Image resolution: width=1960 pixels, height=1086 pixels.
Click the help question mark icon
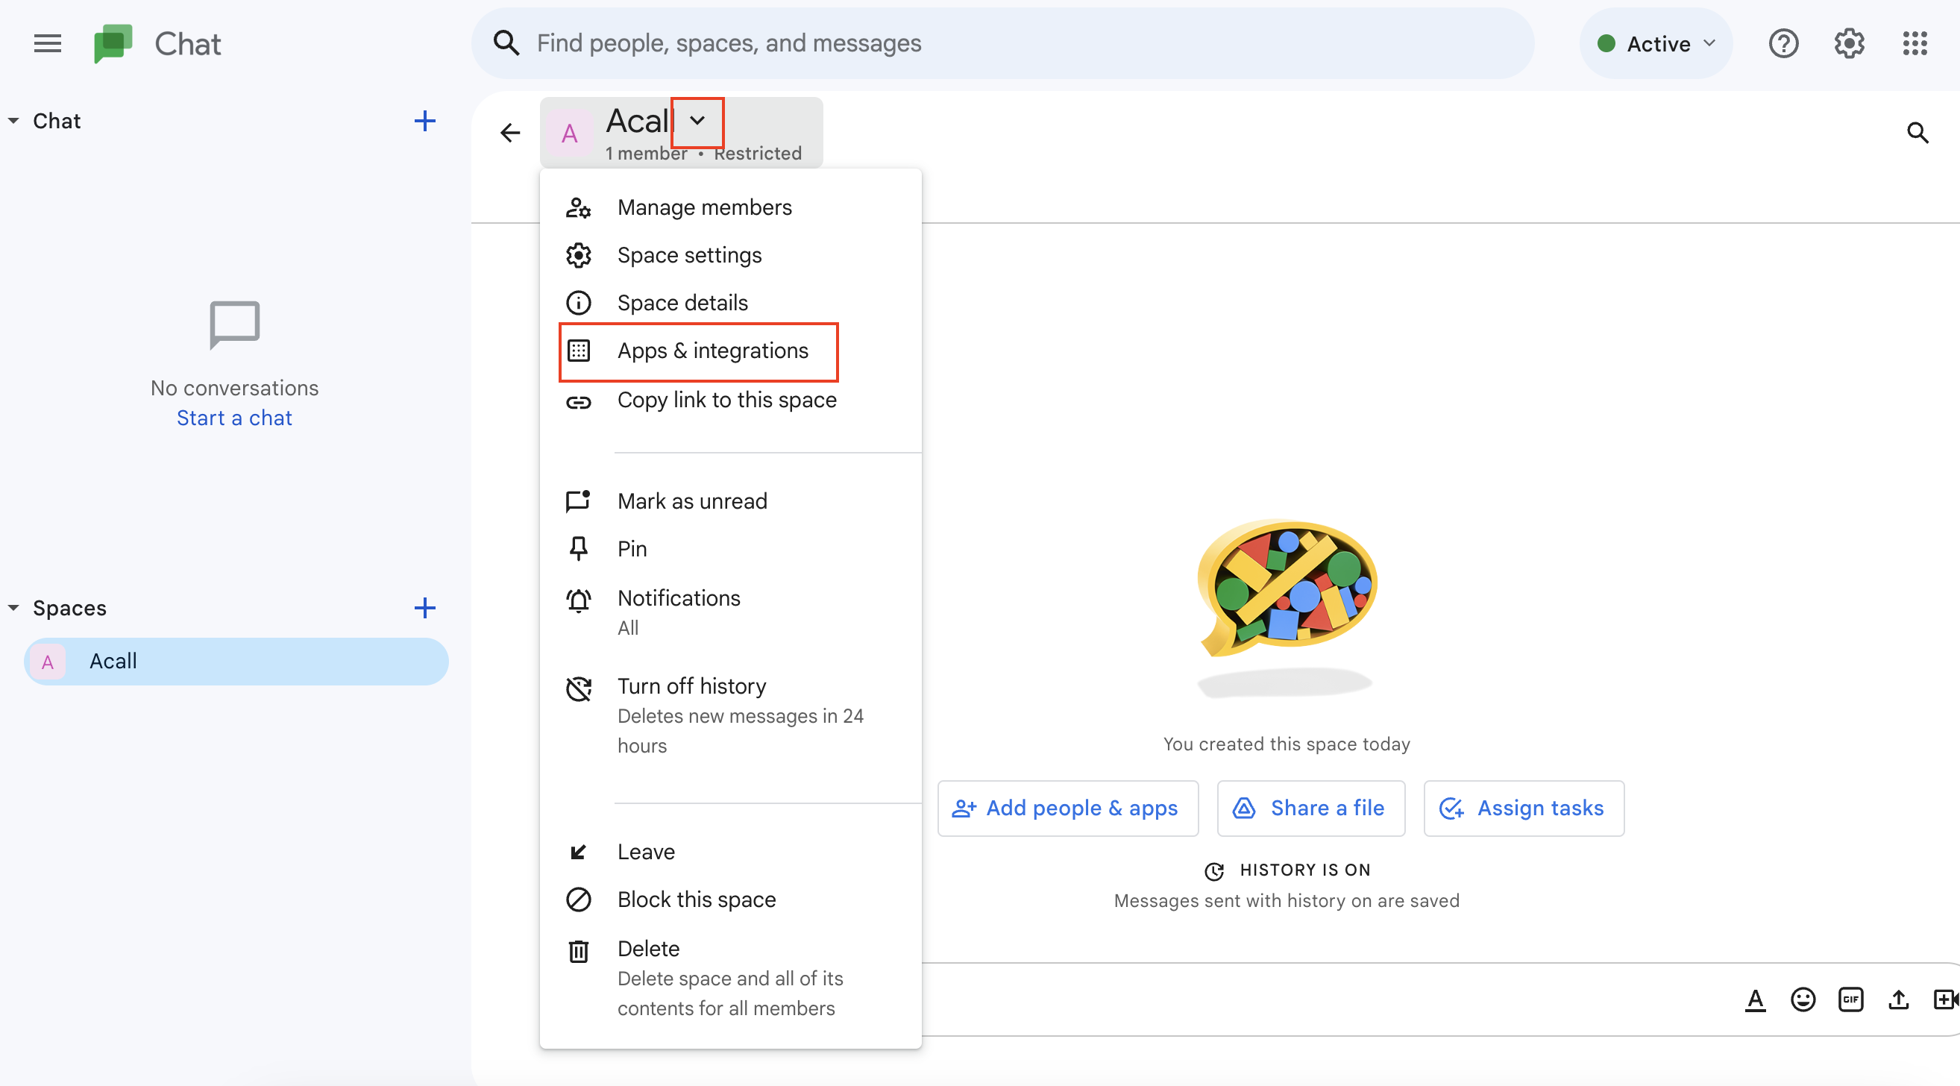[x=1782, y=43]
